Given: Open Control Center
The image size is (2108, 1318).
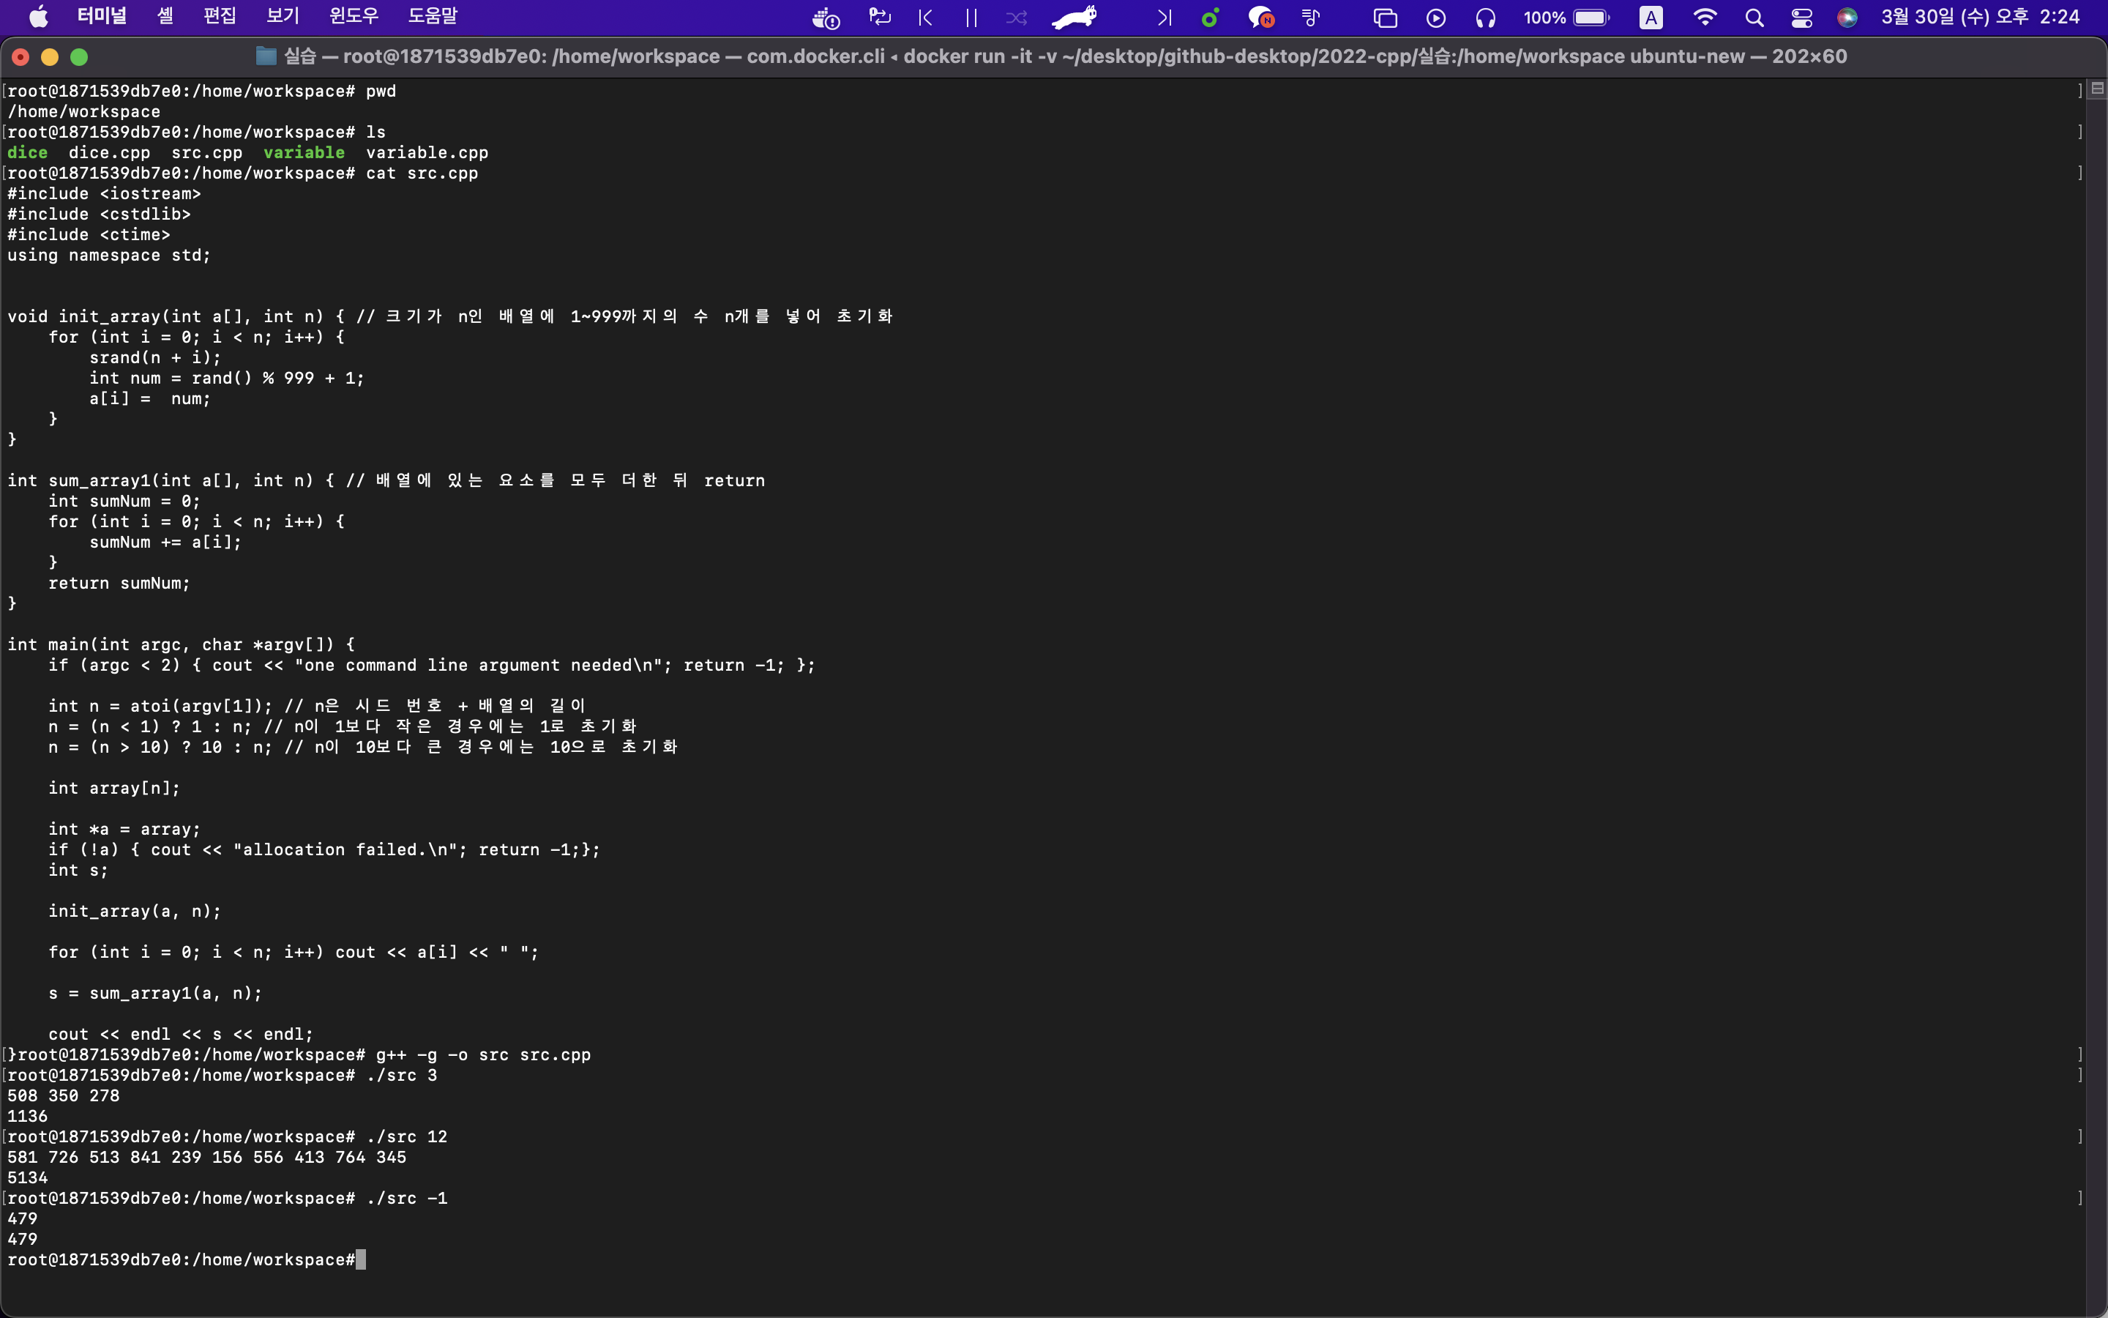Looking at the screenshot, I should [1801, 18].
